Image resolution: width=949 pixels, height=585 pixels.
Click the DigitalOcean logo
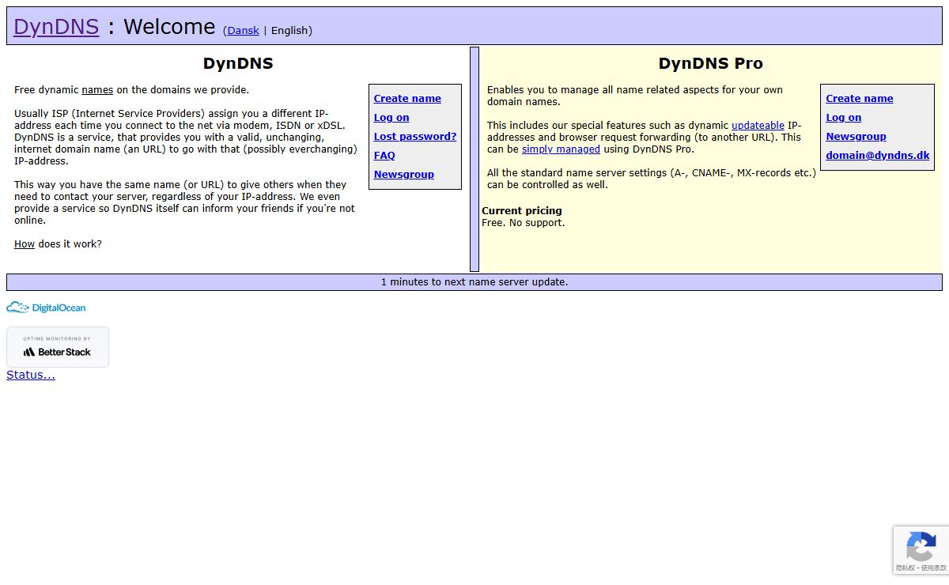pyautogui.click(x=46, y=308)
